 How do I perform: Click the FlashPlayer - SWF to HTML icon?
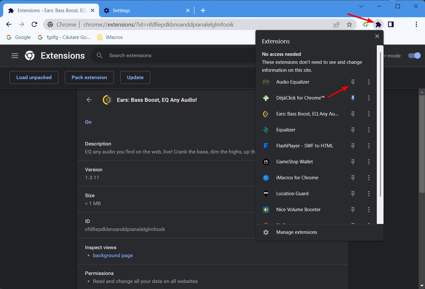click(266, 146)
